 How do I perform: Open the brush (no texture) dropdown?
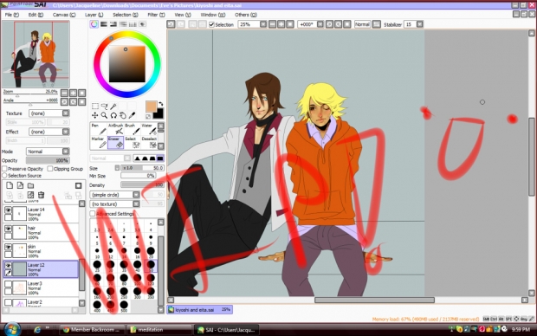[136, 204]
